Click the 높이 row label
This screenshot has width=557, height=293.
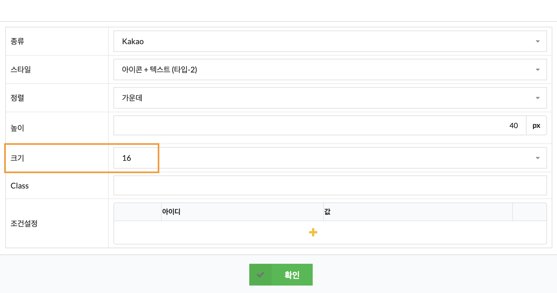coord(17,128)
